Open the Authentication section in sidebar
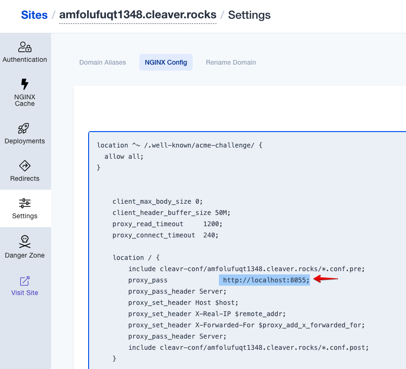 (x=24, y=52)
